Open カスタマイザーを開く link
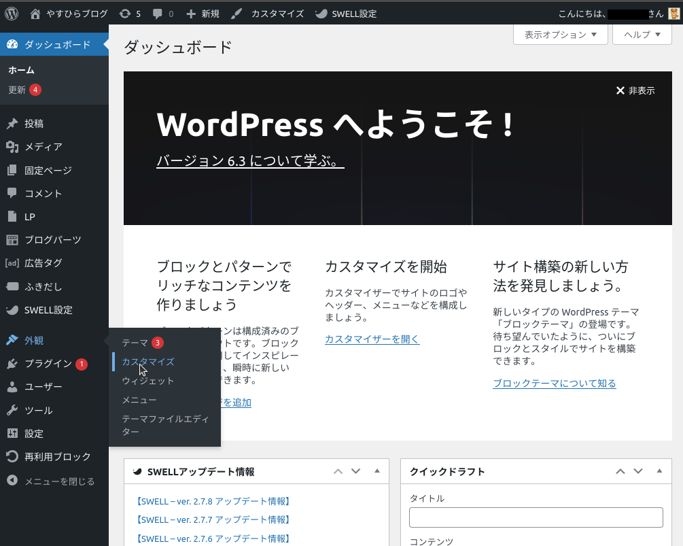The height and width of the screenshot is (546, 683). (x=372, y=339)
